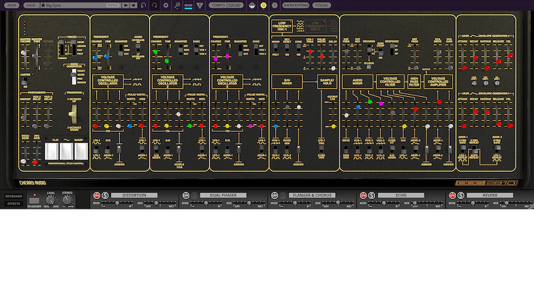Click the Master Volume slider knob
The height and width of the screenshot is (293, 534).
tap(23, 53)
